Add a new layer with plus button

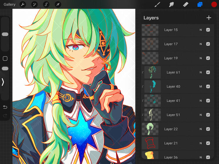click(x=209, y=18)
